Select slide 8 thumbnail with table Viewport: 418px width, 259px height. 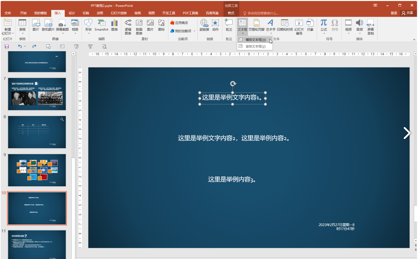tap(37, 132)
